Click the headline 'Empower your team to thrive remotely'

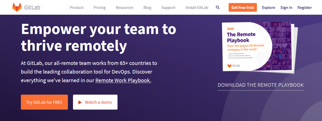point(98,37)
